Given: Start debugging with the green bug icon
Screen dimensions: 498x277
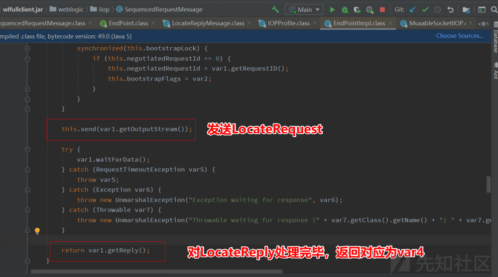Looking at the screenshot, I should click(x=345, y=10).
